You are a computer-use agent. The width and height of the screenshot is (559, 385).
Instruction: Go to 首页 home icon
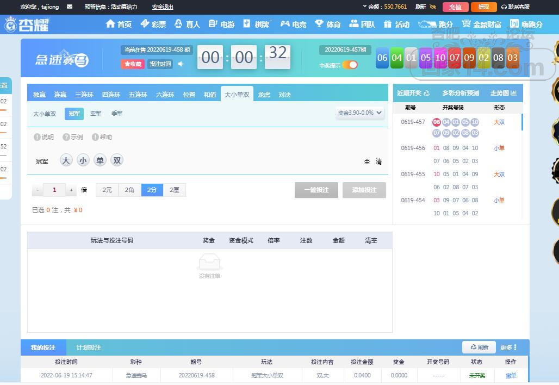click(x=110, y=24)
